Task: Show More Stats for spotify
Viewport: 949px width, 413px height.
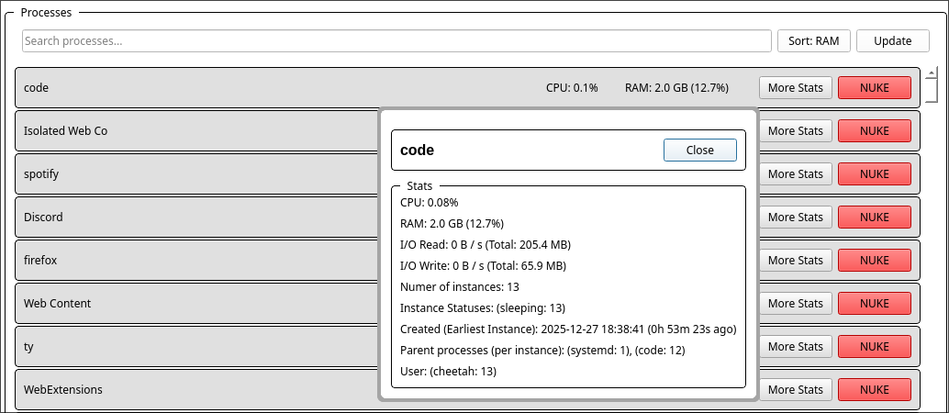Action: [795, 174]
